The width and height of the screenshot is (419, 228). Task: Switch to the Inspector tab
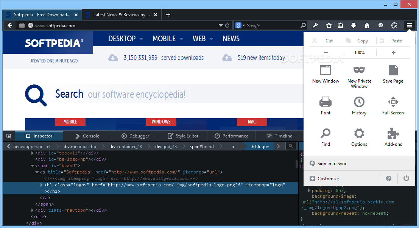tap(39, 136)
